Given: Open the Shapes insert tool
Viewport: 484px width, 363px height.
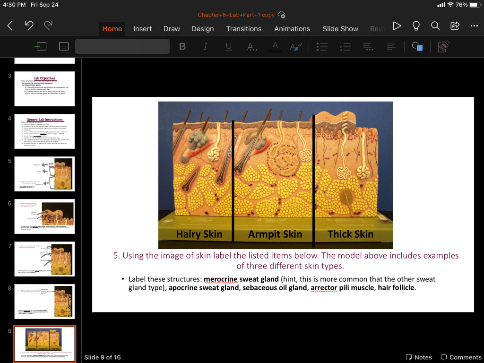Looking at the screenshot, I should (x=417, y=47).
